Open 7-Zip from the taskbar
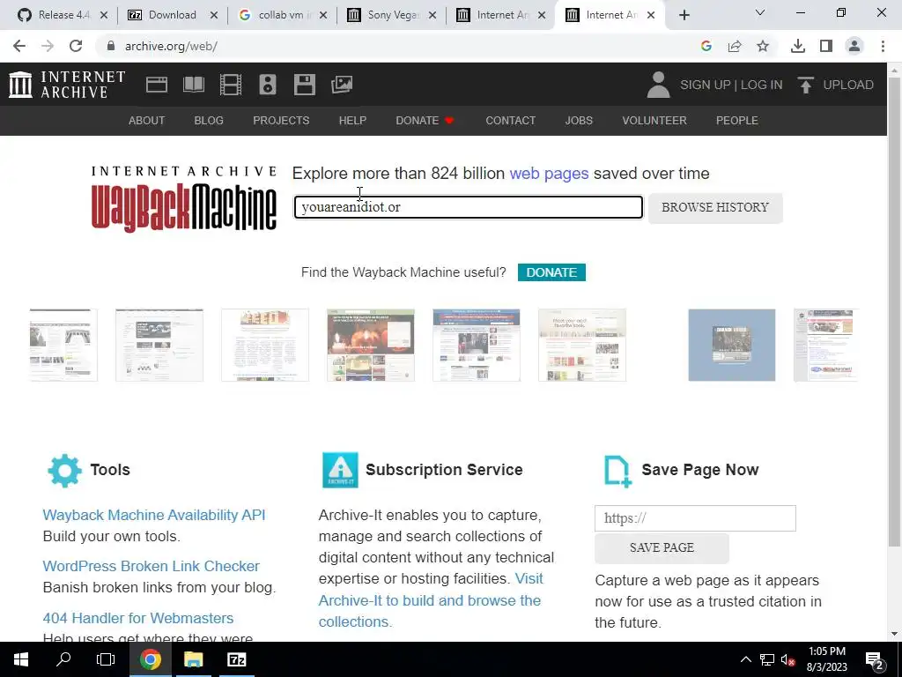The height and width of the screenshot is (677, 902). click(236, 659)
